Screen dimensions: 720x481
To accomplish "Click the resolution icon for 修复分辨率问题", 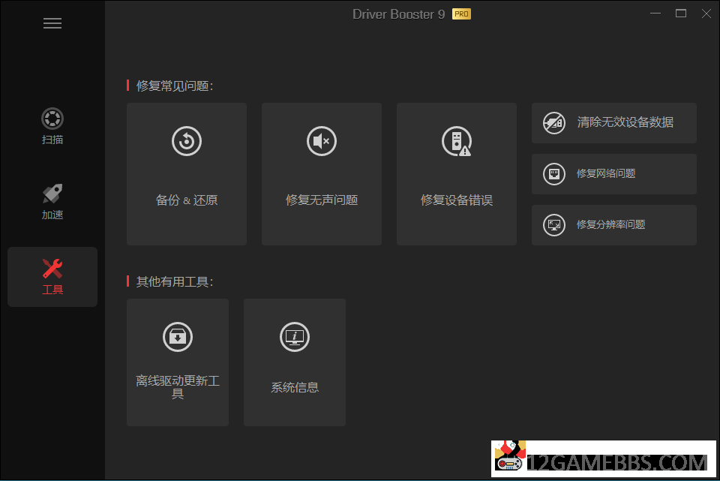I will (554, 225).
